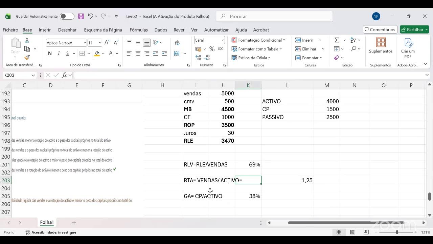433x244 pixels.
Task: Switch to Inserir ribbon tab
Action: coord(45,30)
